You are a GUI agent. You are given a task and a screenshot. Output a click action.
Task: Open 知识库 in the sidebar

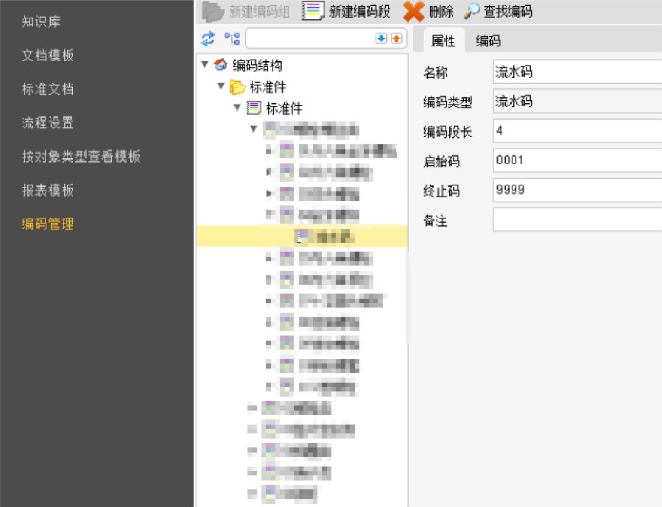click(x=41, y=21)
